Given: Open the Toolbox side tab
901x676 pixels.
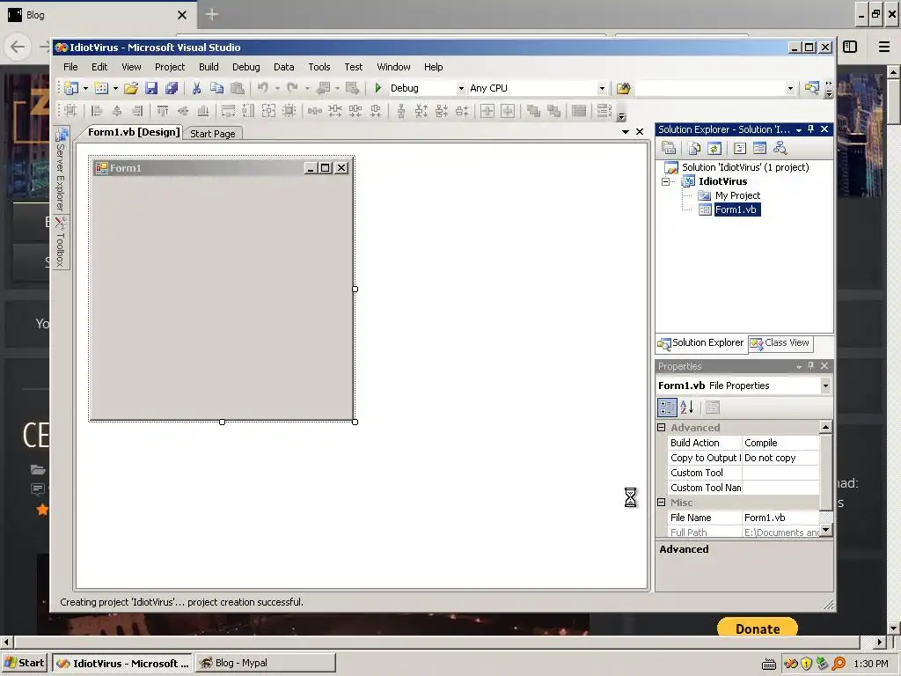Looking at the screenshot, I should pyautogui.click(x=61, y=243).
